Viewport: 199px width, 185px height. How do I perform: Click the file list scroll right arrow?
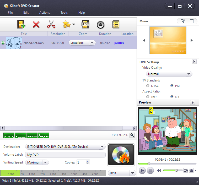pyautogui.click(x=134, y=128)
